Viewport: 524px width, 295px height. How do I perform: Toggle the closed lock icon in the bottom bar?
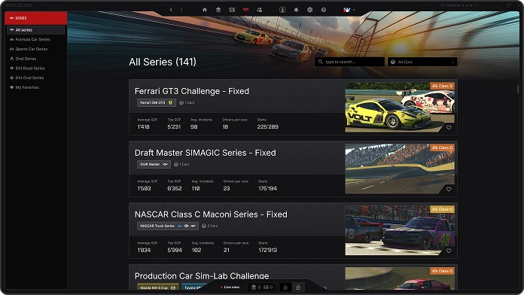pos(285,287)
